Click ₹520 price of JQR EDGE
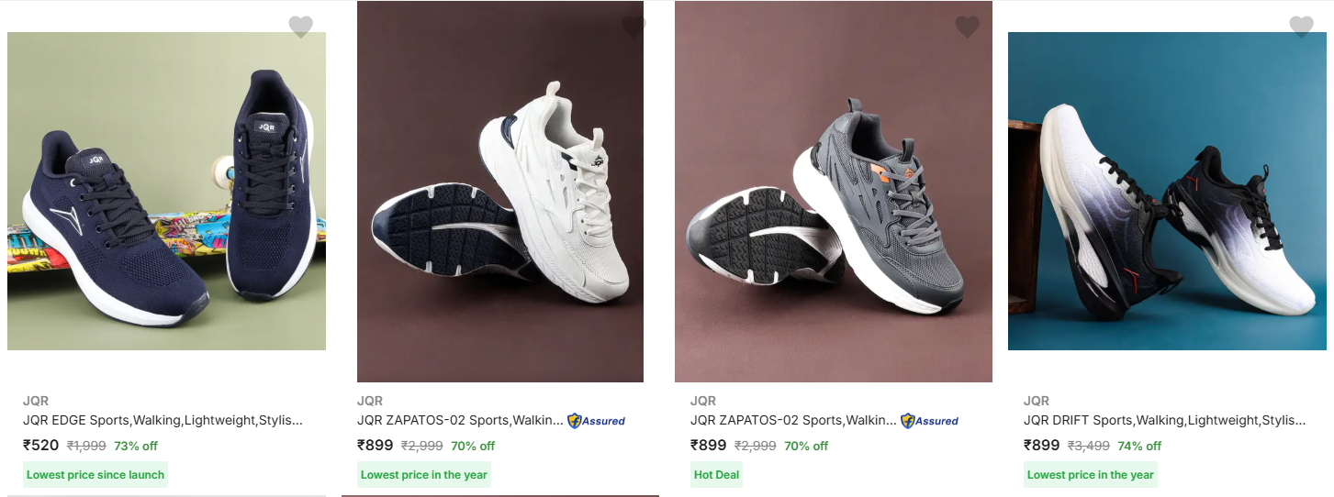 40,446
